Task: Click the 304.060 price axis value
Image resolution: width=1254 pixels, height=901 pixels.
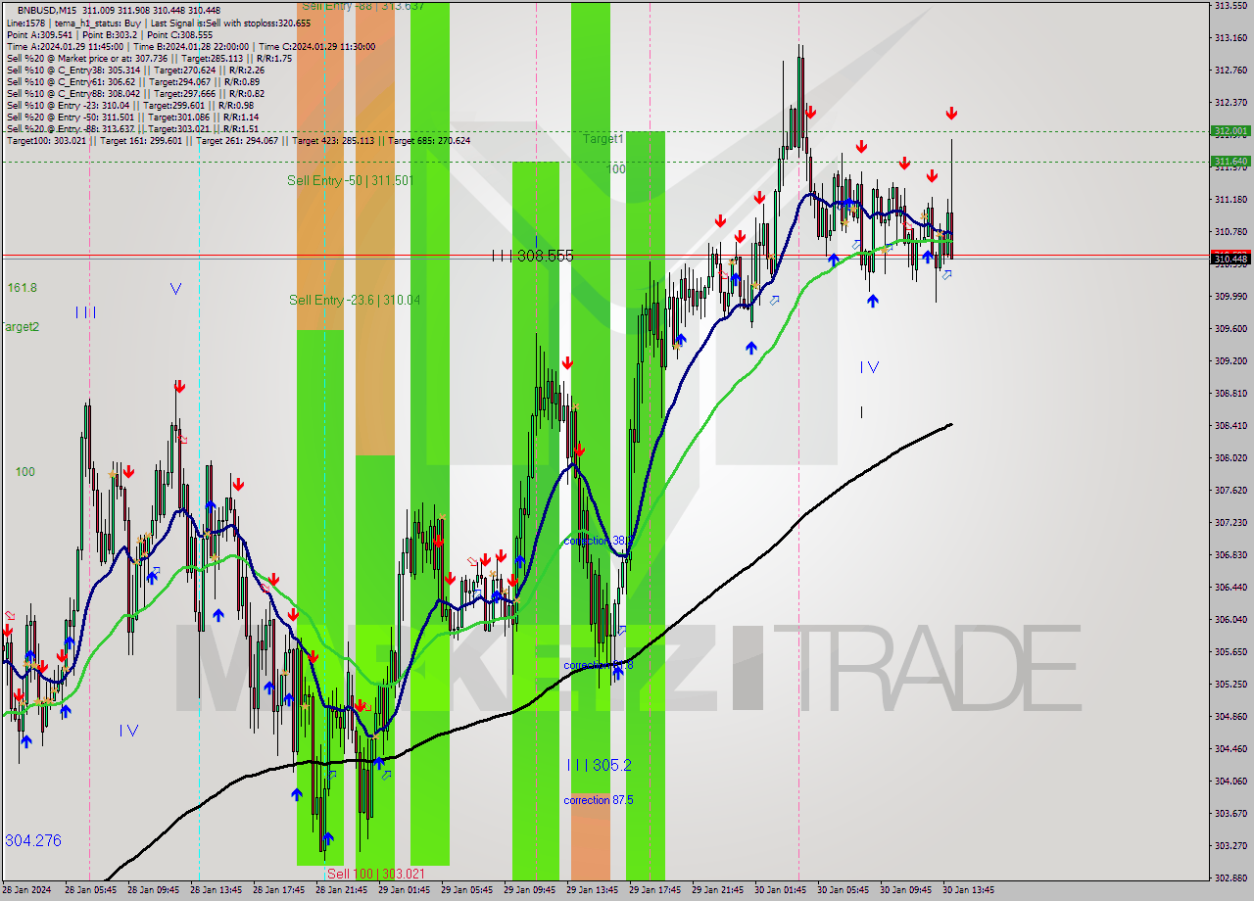Action: [x=1230, y=782]
